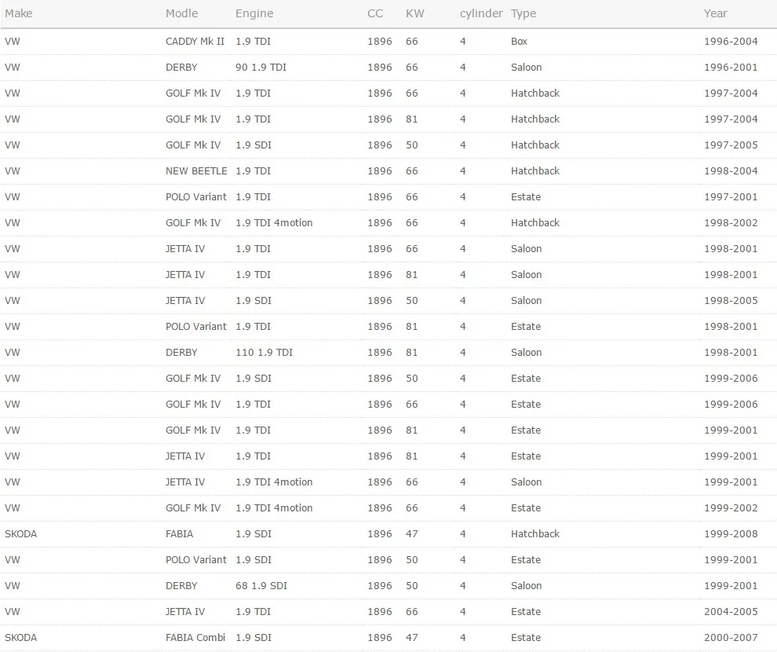Click the Year column header
The width and height of the screenshot is (777, 652).
tap(716, 13)
